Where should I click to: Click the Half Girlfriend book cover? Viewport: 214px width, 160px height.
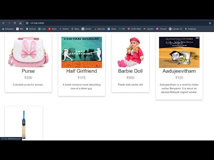[x=82, y=52]
